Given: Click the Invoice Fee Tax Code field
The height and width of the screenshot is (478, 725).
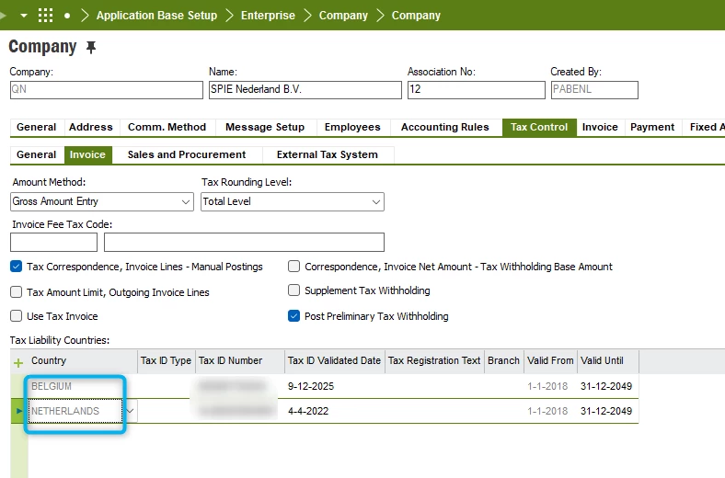Looking at the screenshot, I should click(x=53, y=242).
